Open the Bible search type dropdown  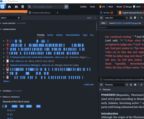(104, 23)
